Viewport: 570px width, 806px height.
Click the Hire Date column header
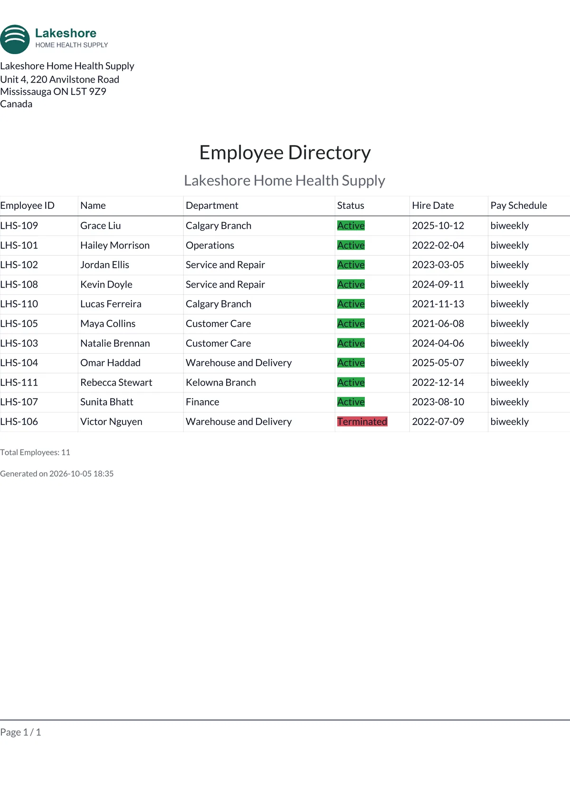click(433, 206)
